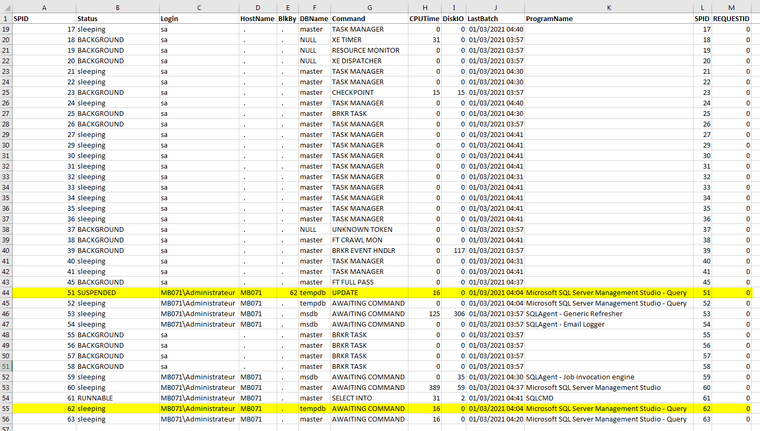Viewport: 760px width, 431px height.
Task: Select column J header
Action: pos(495,7)
